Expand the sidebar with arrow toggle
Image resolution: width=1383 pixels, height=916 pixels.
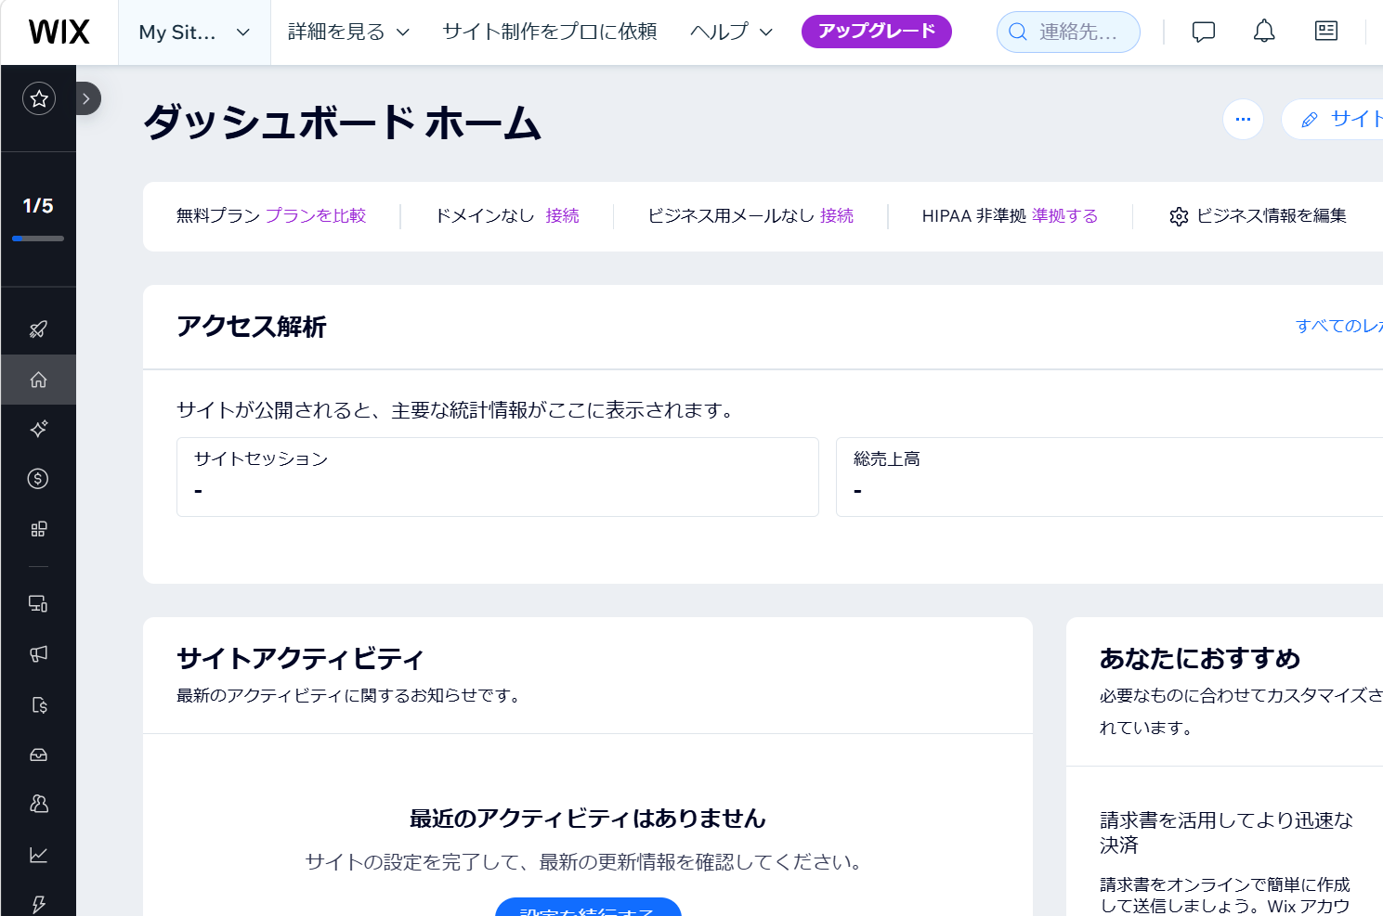pos(86,98)
